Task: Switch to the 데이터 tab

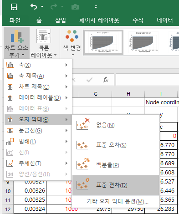Action: (x=165, y=20)
